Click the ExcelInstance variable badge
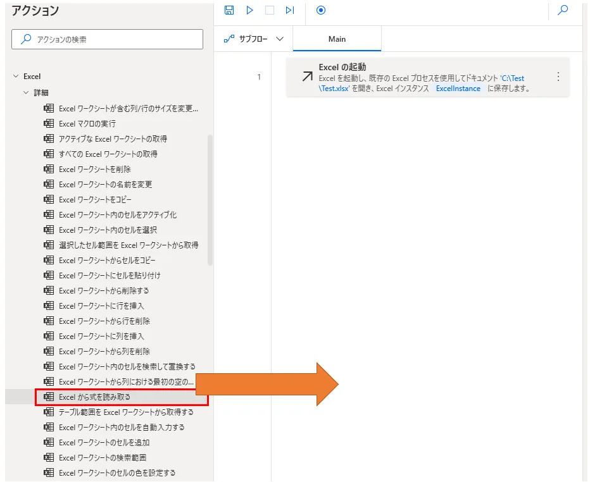This screenshot has height=482, width=590. click(458, 89)
